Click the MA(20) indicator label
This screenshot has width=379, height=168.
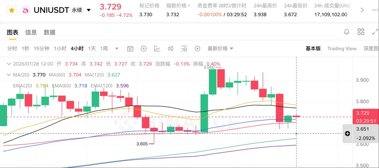coord(22,75)
